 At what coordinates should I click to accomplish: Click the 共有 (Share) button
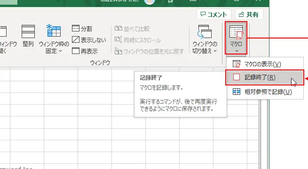tap(249, 14)
